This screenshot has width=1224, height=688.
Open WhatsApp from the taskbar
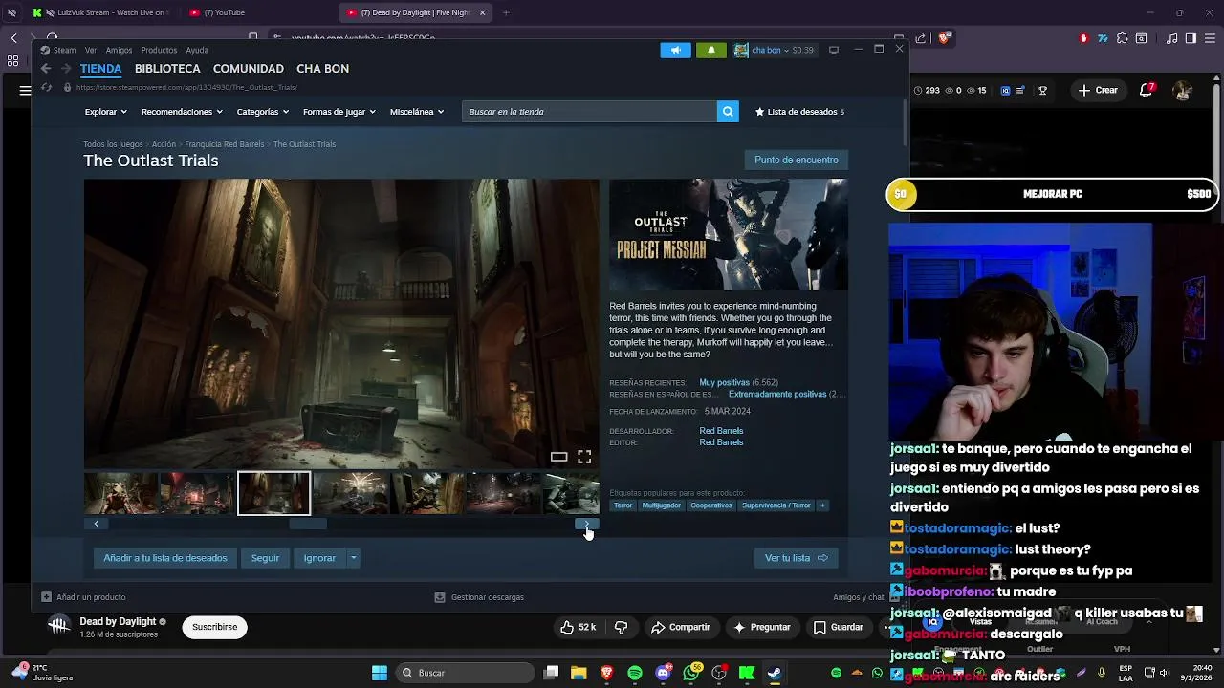(691, 673)
